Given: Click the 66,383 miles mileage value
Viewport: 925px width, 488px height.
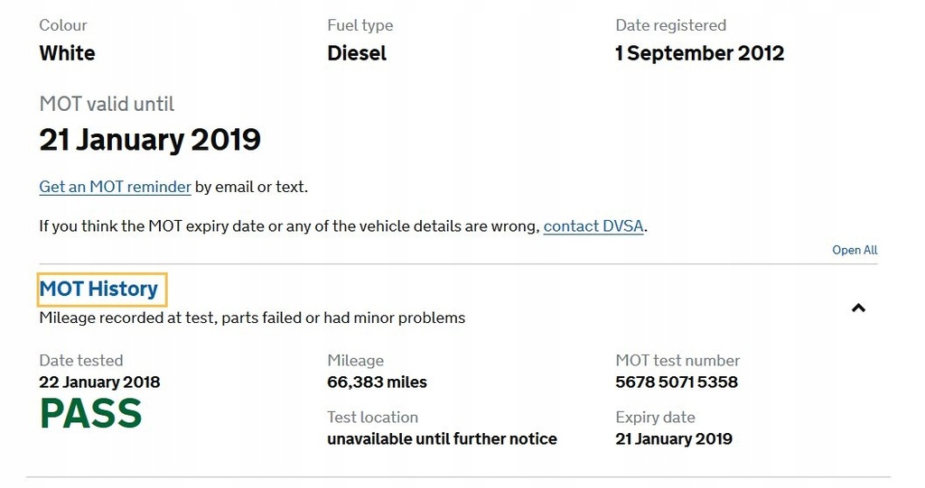Looking at the screenshot, I should point(377,382).
